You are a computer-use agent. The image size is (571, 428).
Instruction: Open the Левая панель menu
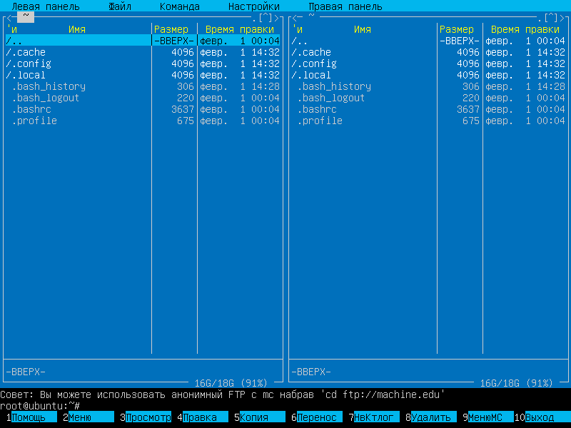[46, 6]
